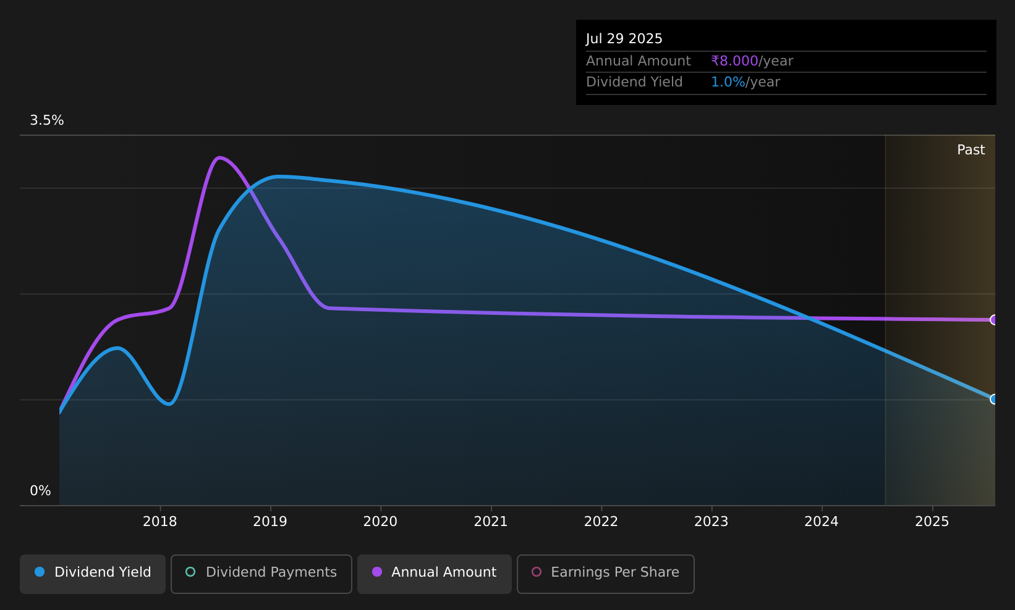Click the ₹8.000/year annual amount value
Viewport: 1015px width, 610px height.
click(752, 61)
